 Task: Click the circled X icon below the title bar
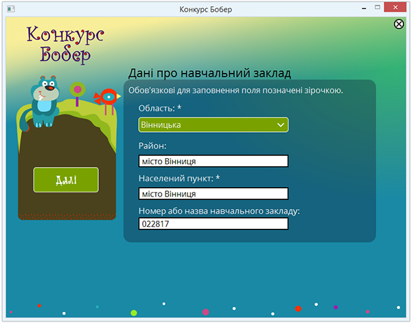coord(399,24)
